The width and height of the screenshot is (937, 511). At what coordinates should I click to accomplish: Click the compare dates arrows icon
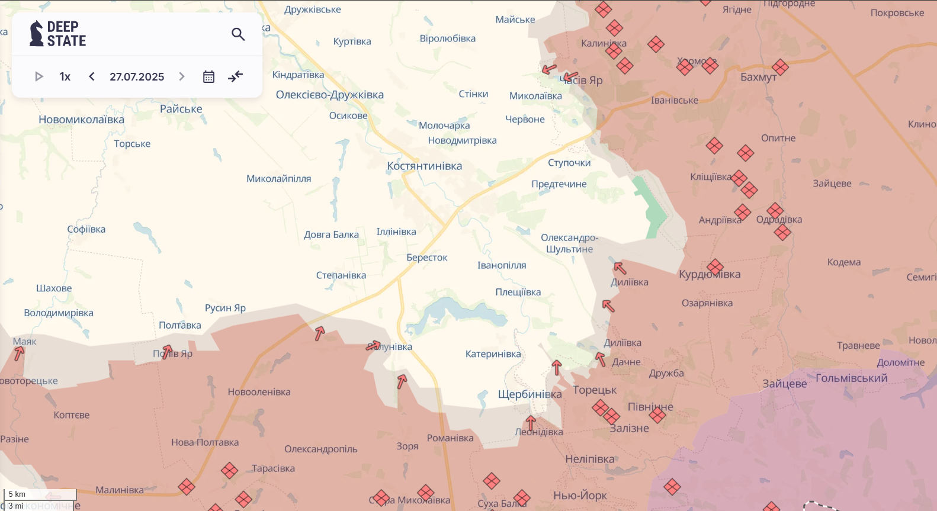click(x=236, y=76)
